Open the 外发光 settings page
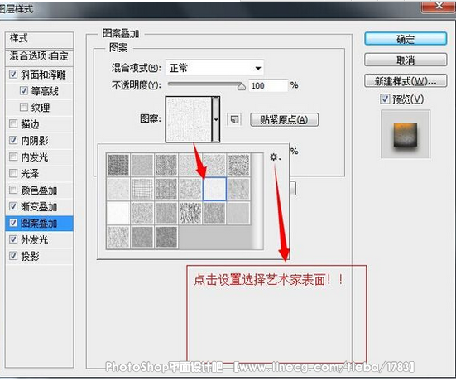 tap(34, 240)
